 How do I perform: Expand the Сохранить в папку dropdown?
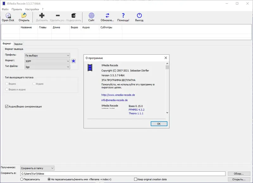click(x=37, y=168)
